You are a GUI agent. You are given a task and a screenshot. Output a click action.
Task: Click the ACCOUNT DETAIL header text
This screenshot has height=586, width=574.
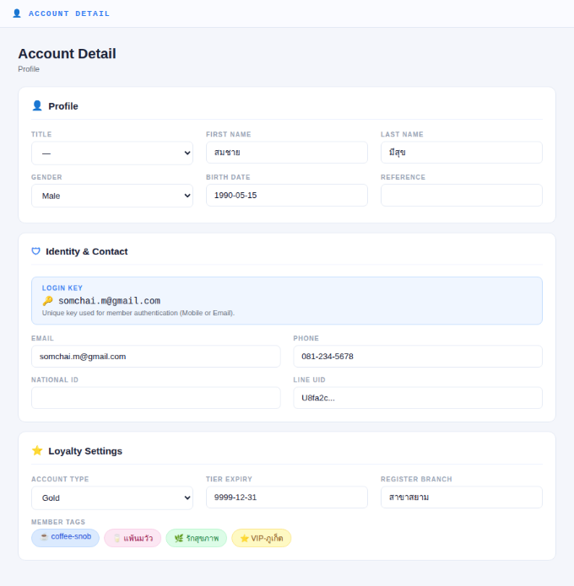point(69,13)
